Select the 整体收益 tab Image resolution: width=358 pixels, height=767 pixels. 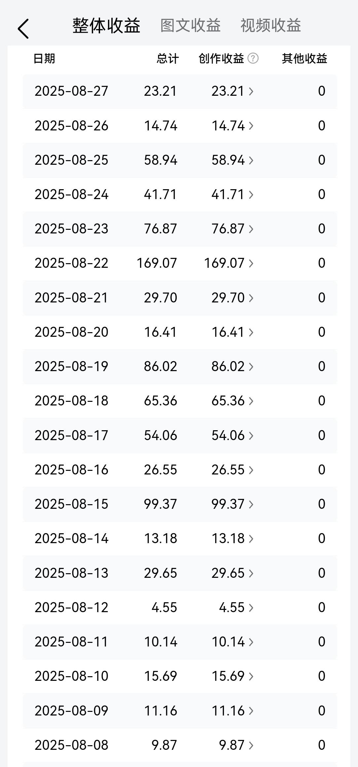106,25
